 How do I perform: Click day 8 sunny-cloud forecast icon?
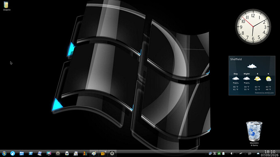point(258,78)
